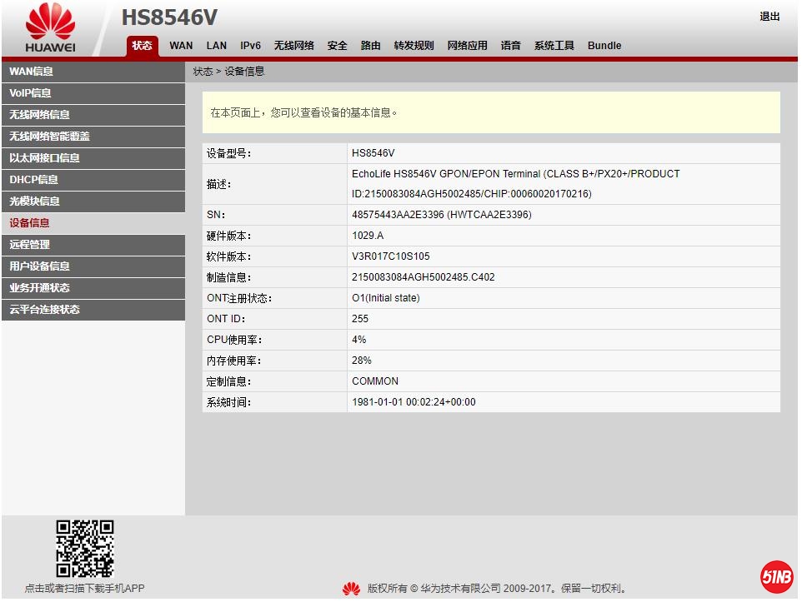
Task: Open the 系统工具 tab
Action: coord(554,46)
